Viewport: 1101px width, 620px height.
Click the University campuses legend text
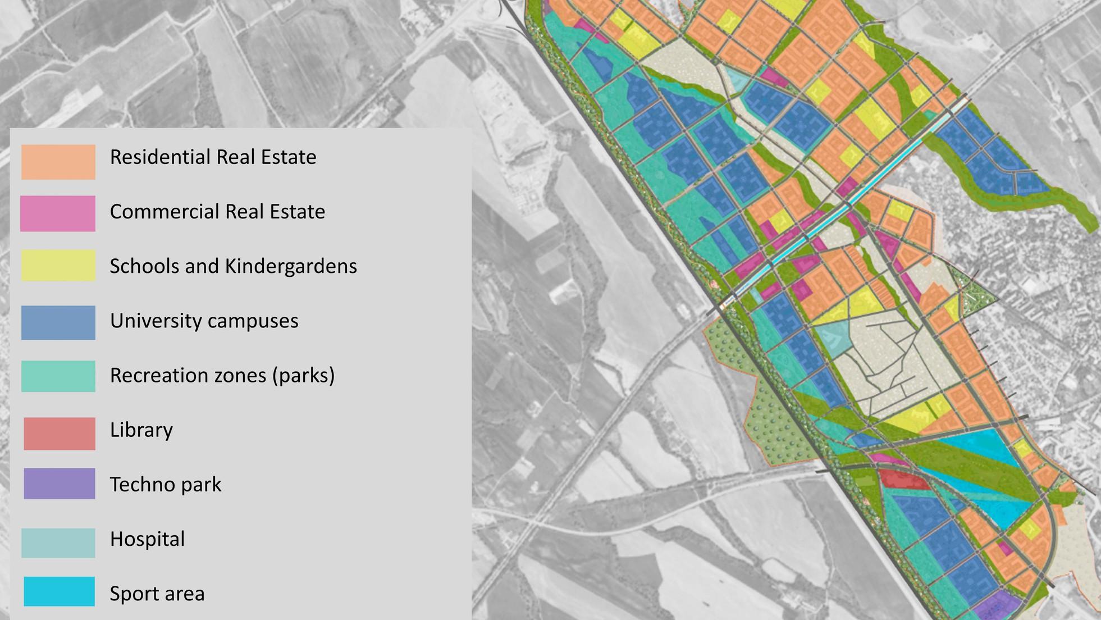(x=204, y=321)
